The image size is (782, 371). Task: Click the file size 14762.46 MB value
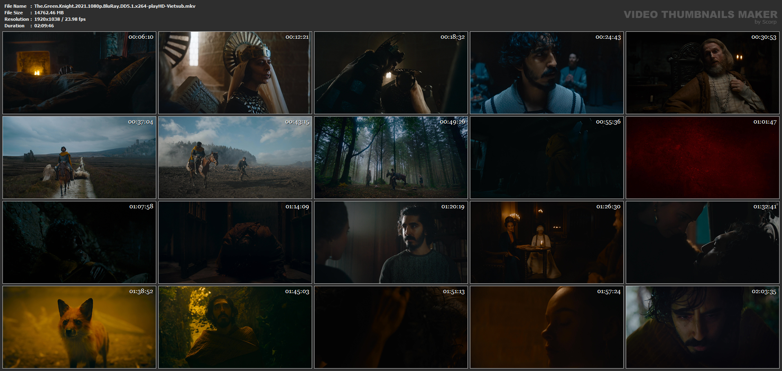(x=49, y=13)
